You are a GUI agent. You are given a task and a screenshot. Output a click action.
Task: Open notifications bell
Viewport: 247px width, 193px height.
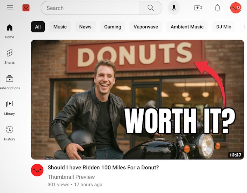pos(218,8)
